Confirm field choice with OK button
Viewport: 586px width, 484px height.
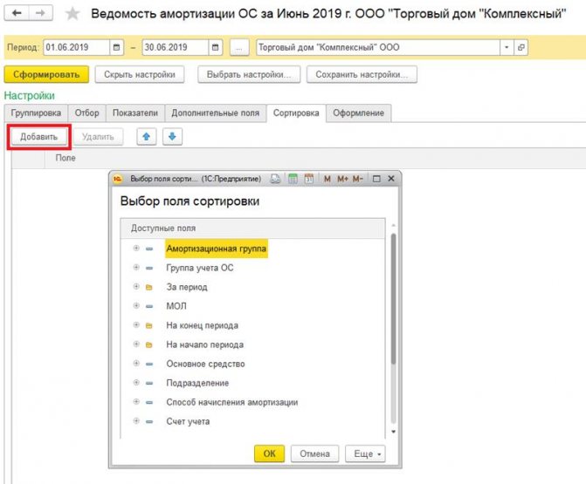click(269, 453)
